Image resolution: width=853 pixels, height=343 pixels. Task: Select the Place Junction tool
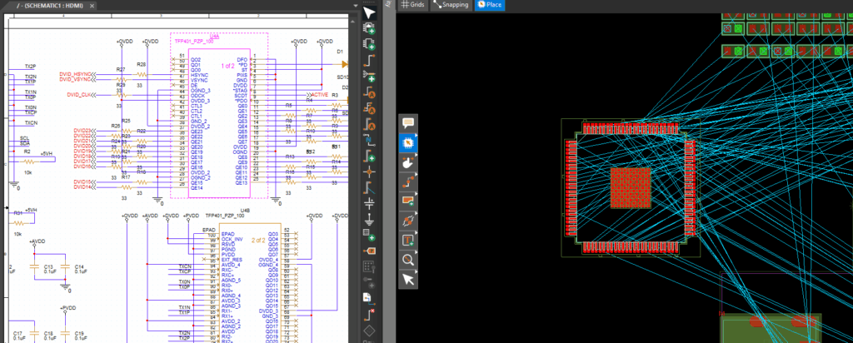coord(369,172)
